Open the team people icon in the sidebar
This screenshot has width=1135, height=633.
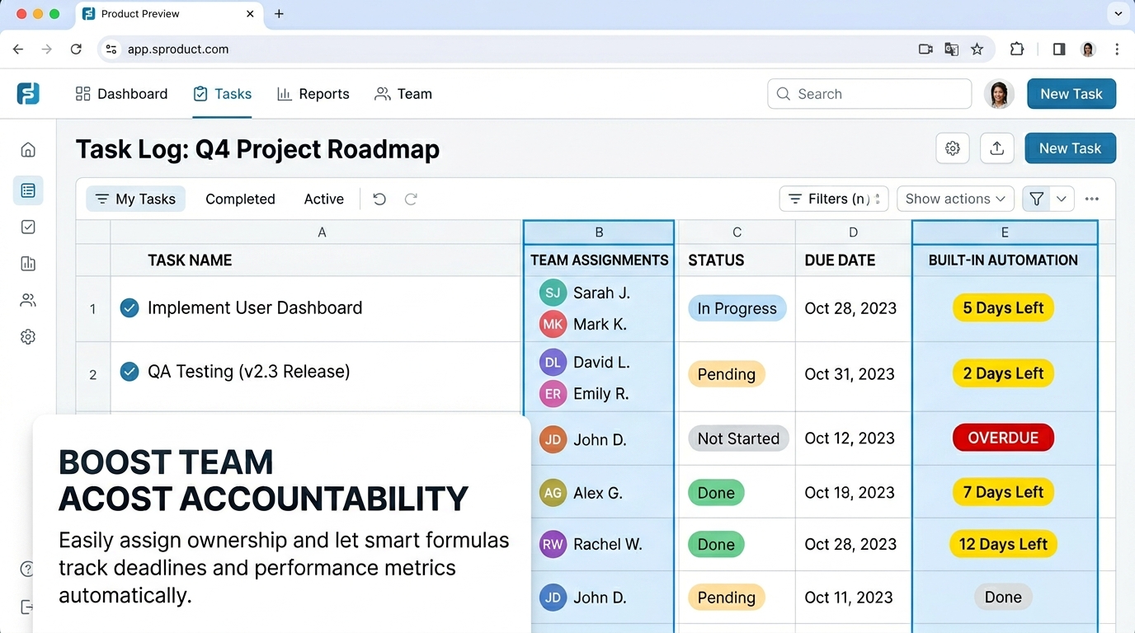point(28,300)
